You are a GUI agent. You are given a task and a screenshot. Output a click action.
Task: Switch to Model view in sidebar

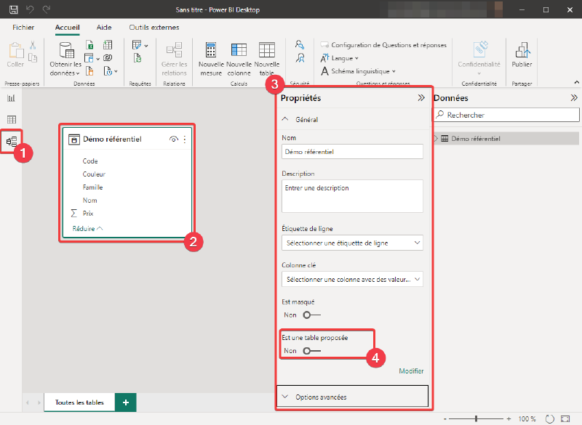click(x=12, y=141)
